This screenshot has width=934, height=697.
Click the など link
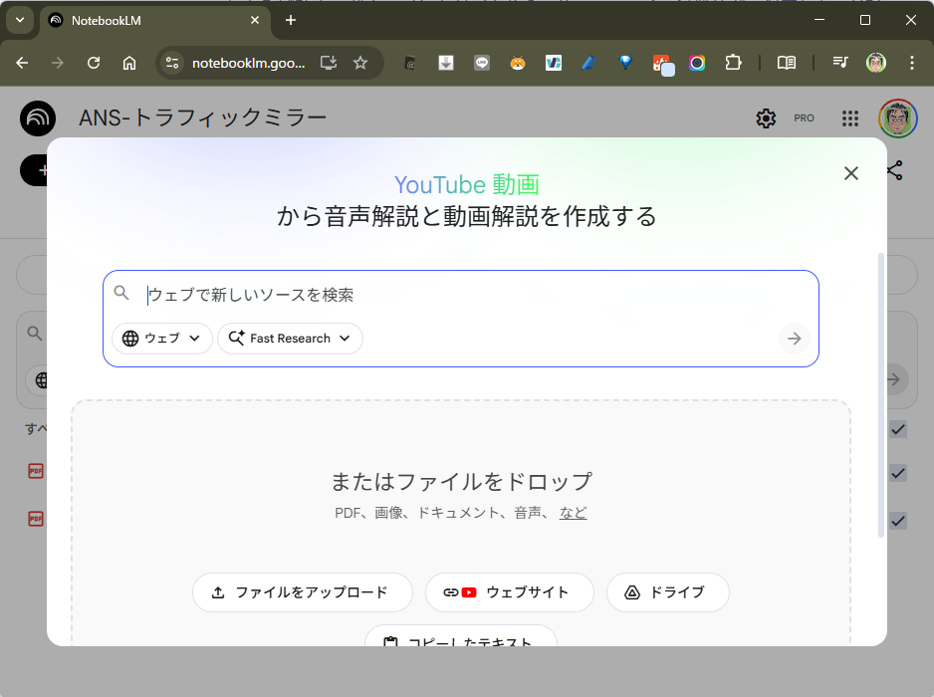point(573,513)
